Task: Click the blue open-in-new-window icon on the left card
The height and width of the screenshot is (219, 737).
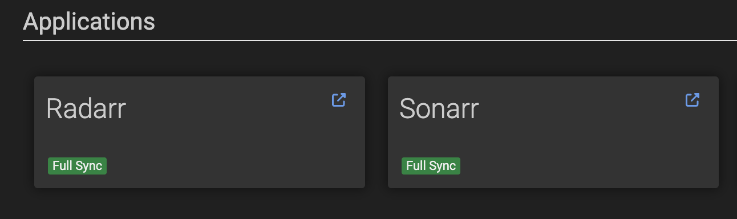Action: coord(339,100)
